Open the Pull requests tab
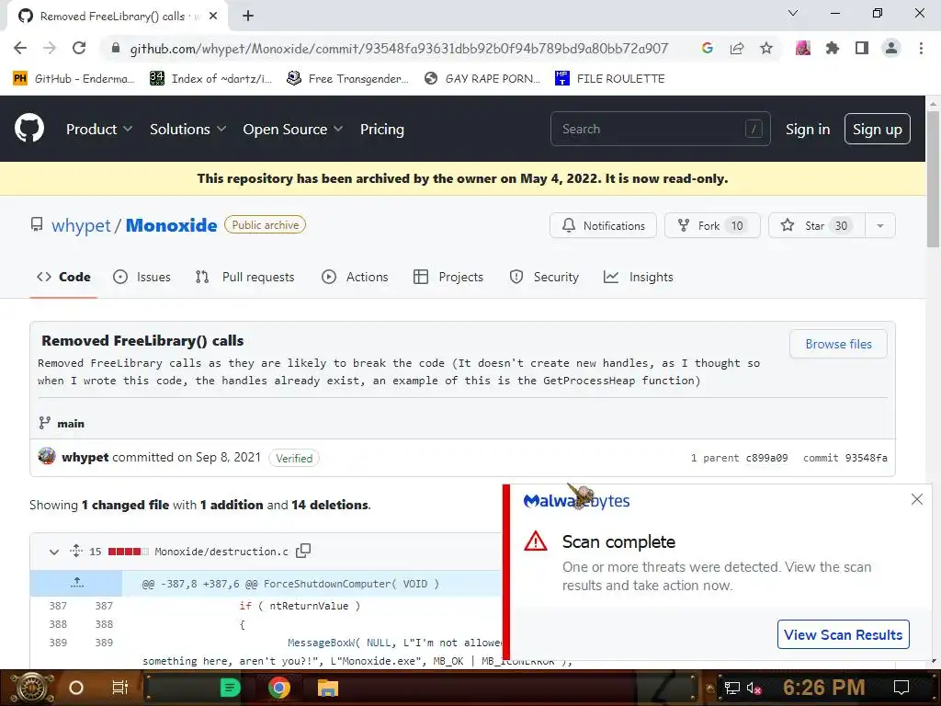The width and height of the screenshot is (941, 706). tap(244, 277)
